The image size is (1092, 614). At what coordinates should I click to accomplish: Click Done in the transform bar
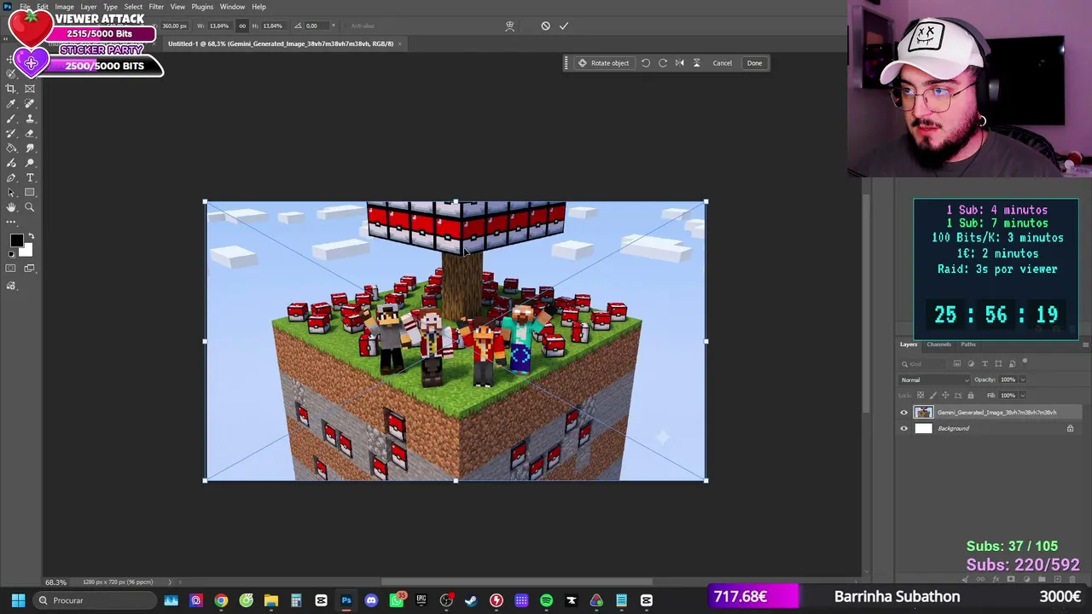click(755, 63)
